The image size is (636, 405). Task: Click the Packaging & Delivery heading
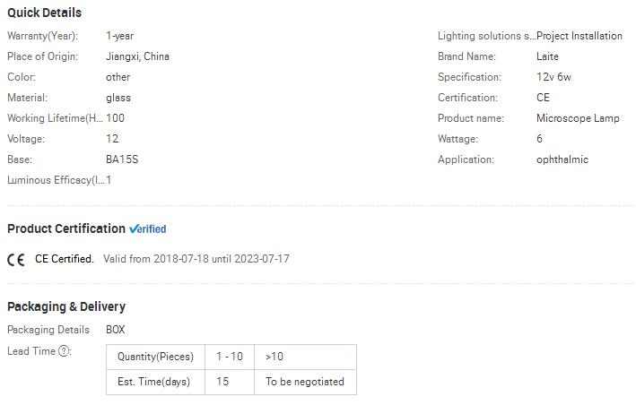(66, 306)
